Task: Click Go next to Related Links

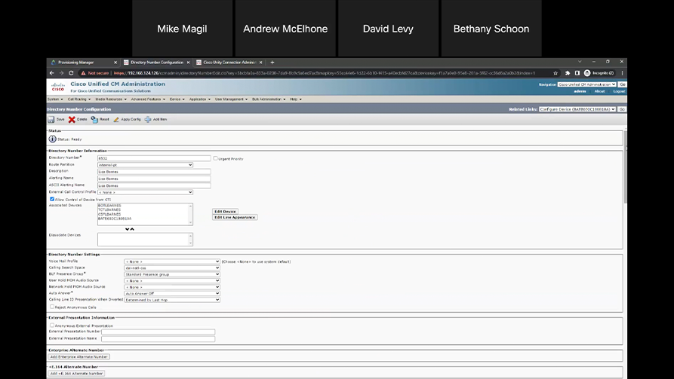Action: [x=622, y=109]
